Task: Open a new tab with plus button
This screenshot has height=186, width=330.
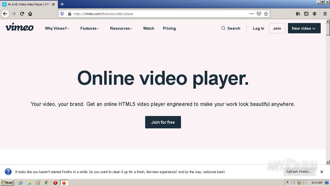Action: [x=62, y=4]
